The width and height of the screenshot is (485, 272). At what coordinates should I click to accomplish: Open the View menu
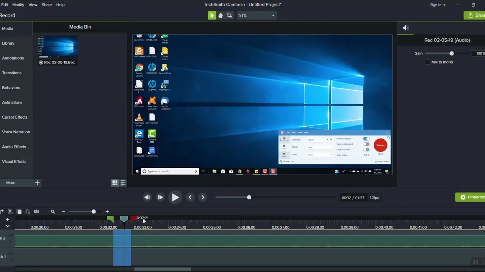point(33,5)
